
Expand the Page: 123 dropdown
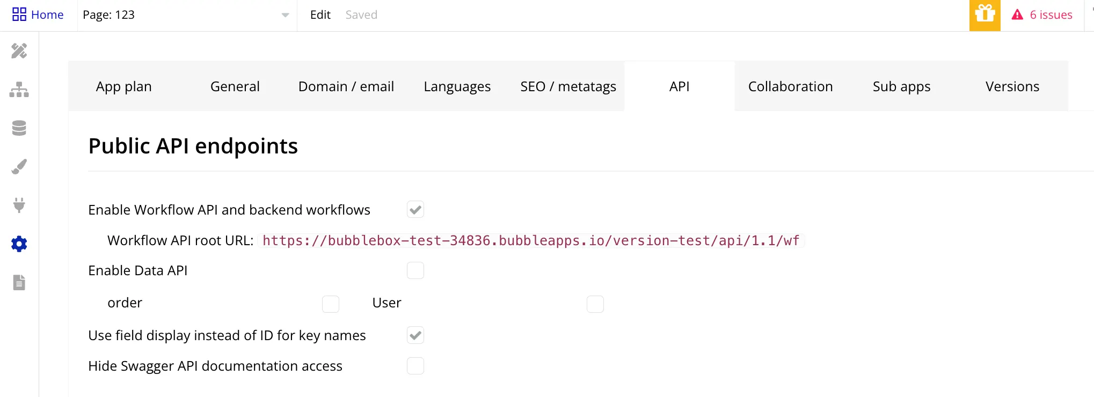(285, 15)
